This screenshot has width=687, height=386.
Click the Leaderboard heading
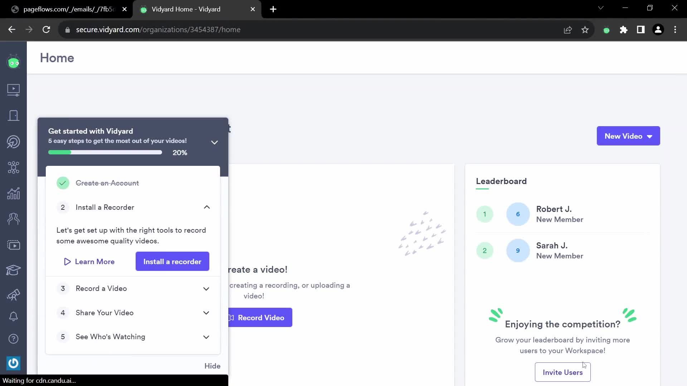501,181
